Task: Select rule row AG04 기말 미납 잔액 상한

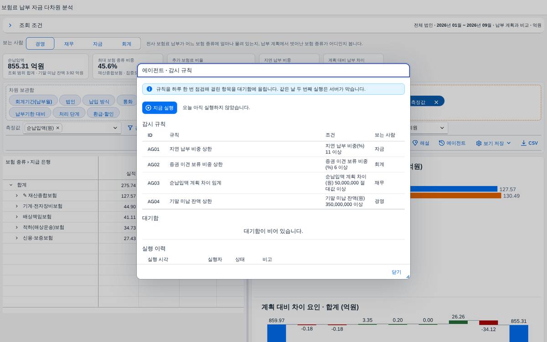Action: point(273,201)
